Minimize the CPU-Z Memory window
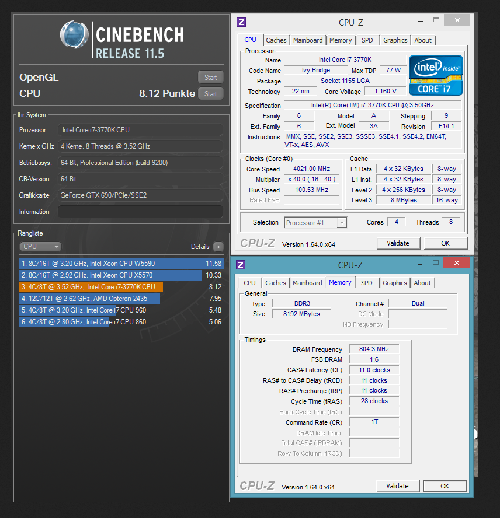Image resolution: width=500 pixels, height=518 pixels. 419,264
